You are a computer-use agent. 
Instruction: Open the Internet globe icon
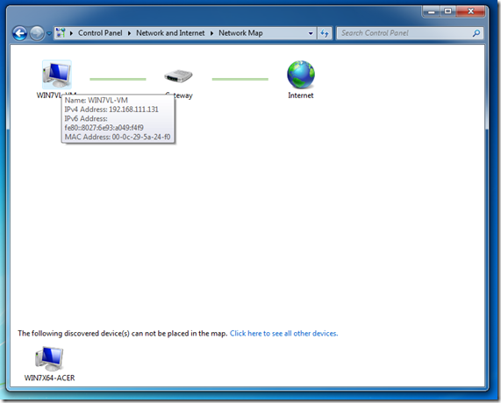click(x=301, y=74)
